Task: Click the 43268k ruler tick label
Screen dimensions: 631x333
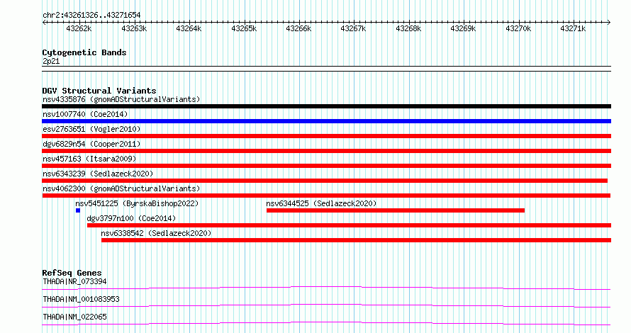Action: [x=408, y=29]
